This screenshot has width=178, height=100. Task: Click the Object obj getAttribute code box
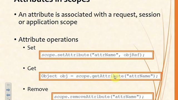point(100,76)
